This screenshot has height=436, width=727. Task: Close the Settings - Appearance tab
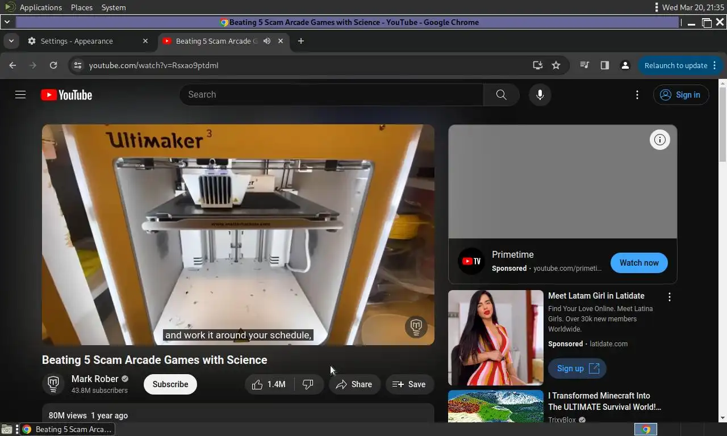coord(145,41)
